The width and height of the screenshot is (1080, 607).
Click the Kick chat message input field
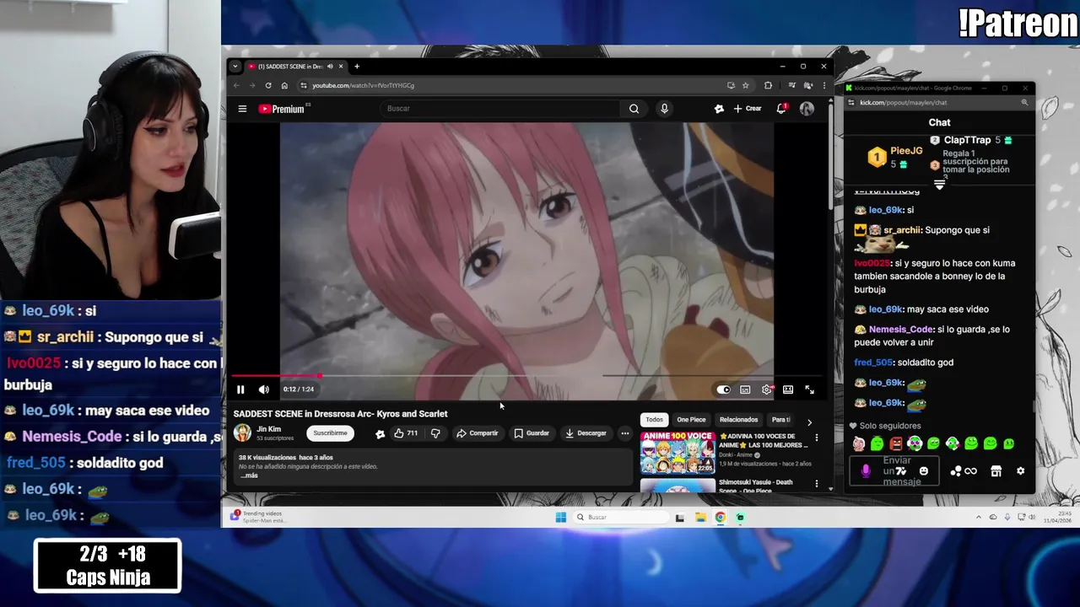896,471
